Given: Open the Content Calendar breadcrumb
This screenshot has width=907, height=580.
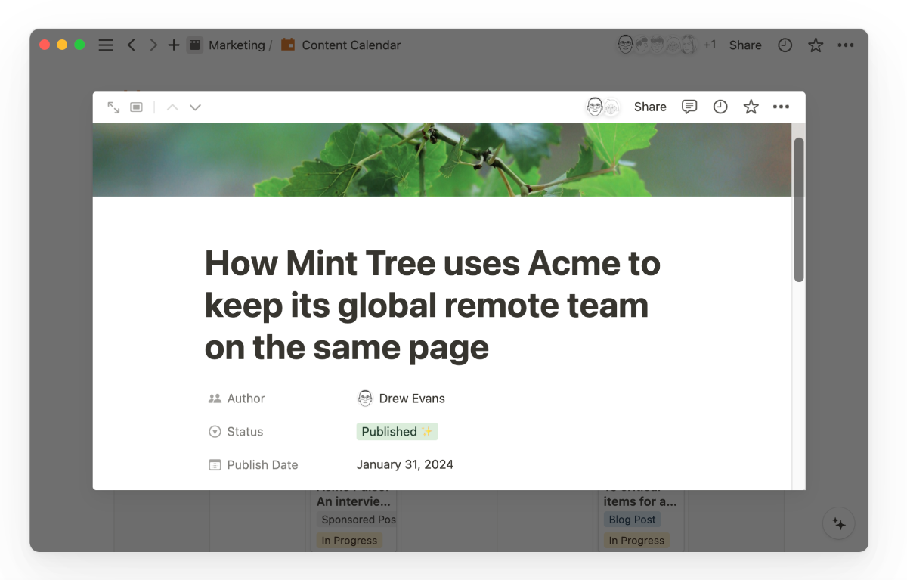Looking at the screenshot, I should click(x=351, y=45).
